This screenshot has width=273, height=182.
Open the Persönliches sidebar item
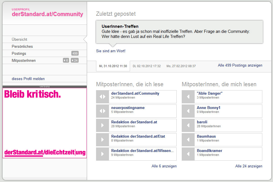tap(45, 46)
